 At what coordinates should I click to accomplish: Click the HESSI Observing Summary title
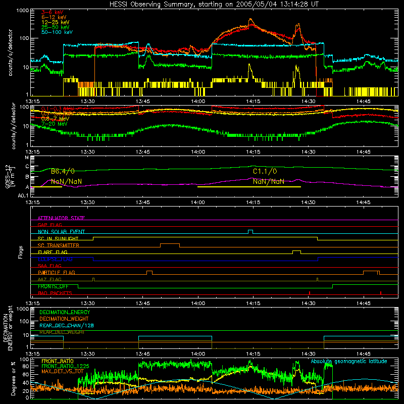tap(214, 4)
